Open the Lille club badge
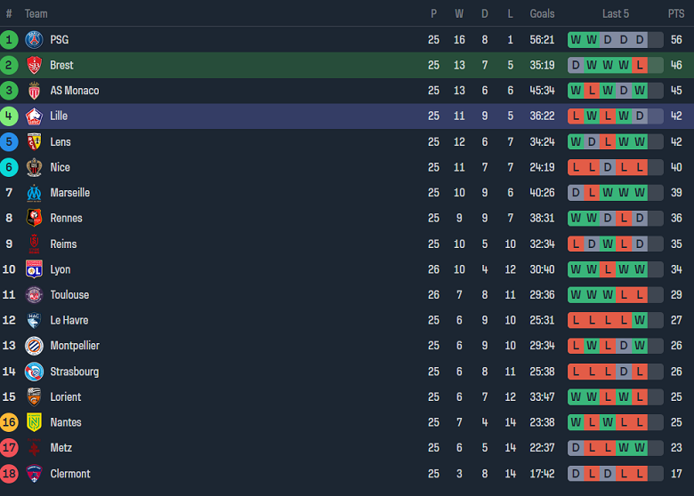 pyautogui.click(x=34, y=116)
